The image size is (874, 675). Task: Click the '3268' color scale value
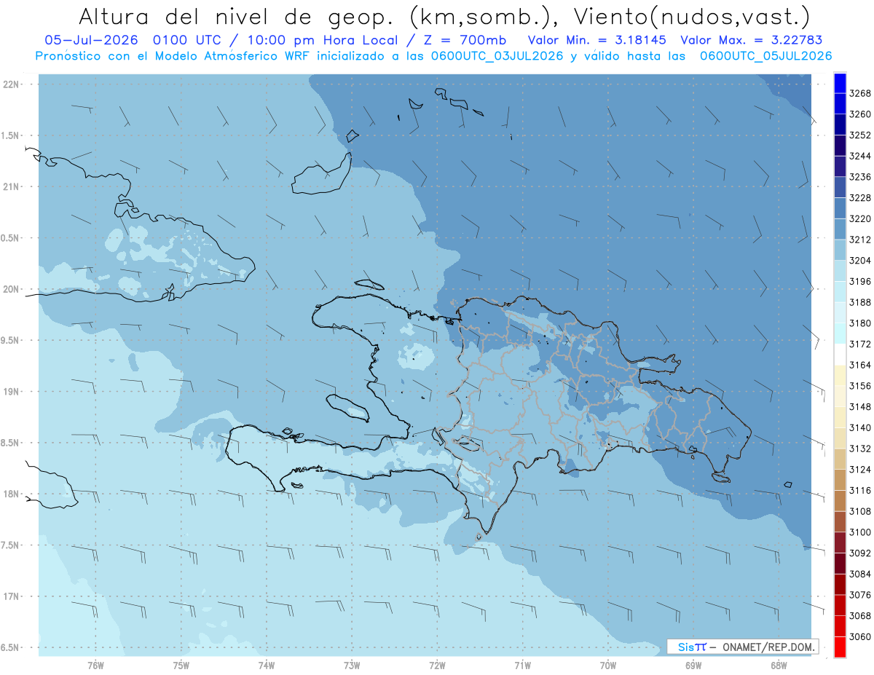point(860,93)
